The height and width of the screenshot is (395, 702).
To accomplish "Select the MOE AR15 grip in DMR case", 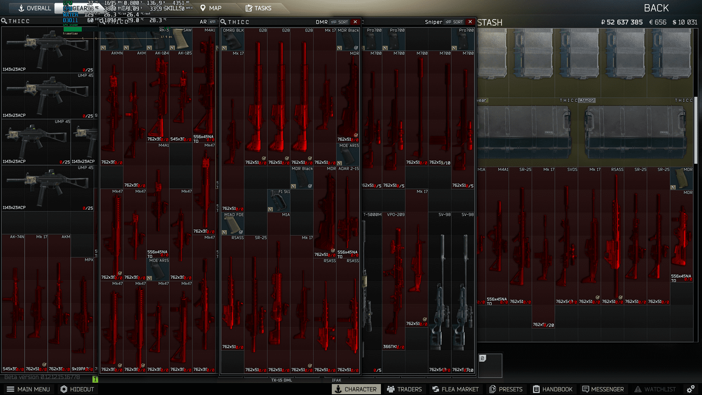I will click(x=348, y=155).
